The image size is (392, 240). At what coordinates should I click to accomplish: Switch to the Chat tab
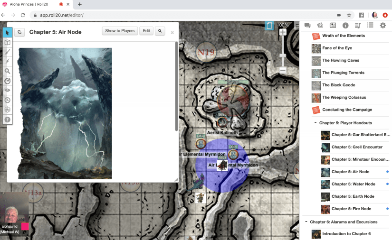pos(307,26)
